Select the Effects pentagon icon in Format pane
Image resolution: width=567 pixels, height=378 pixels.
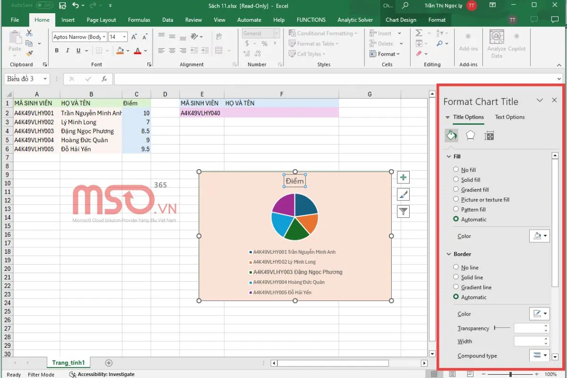(x=470, y=136)
